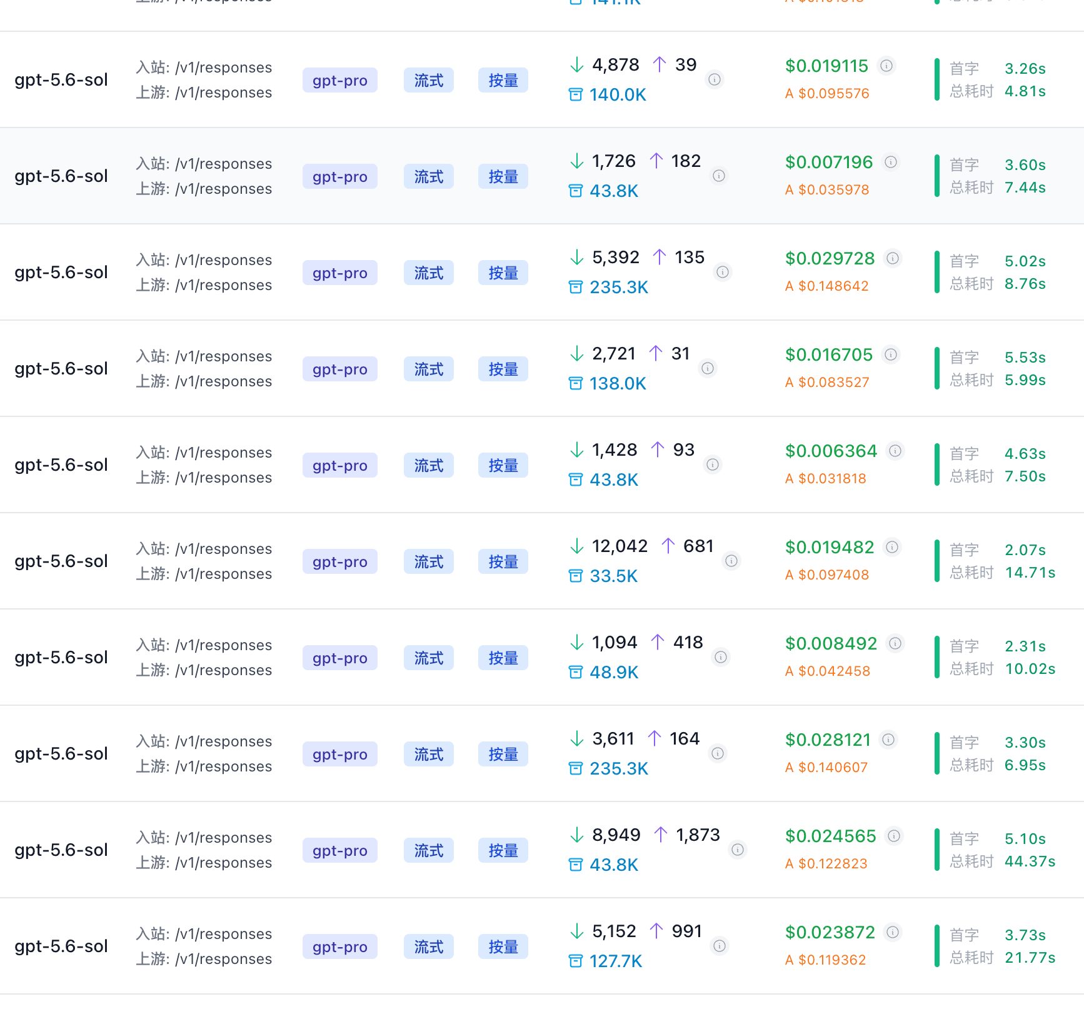The width and height of the screenshot is (1084, 1034).
Task: Click info icon beside $0.024565 cost
Action: [x=894, y=836]
